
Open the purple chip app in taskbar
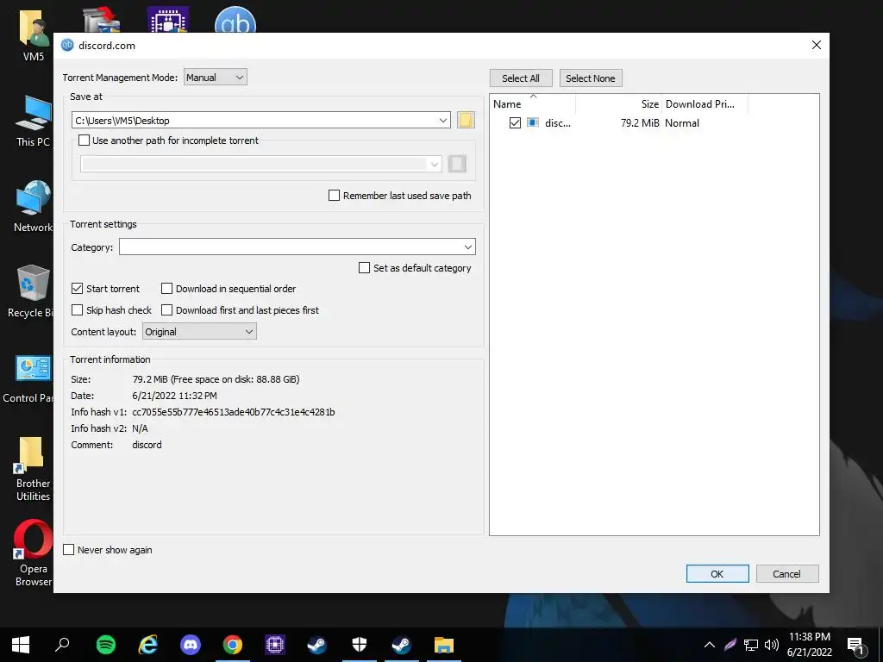pyautogui.click(x=275, y=645)
